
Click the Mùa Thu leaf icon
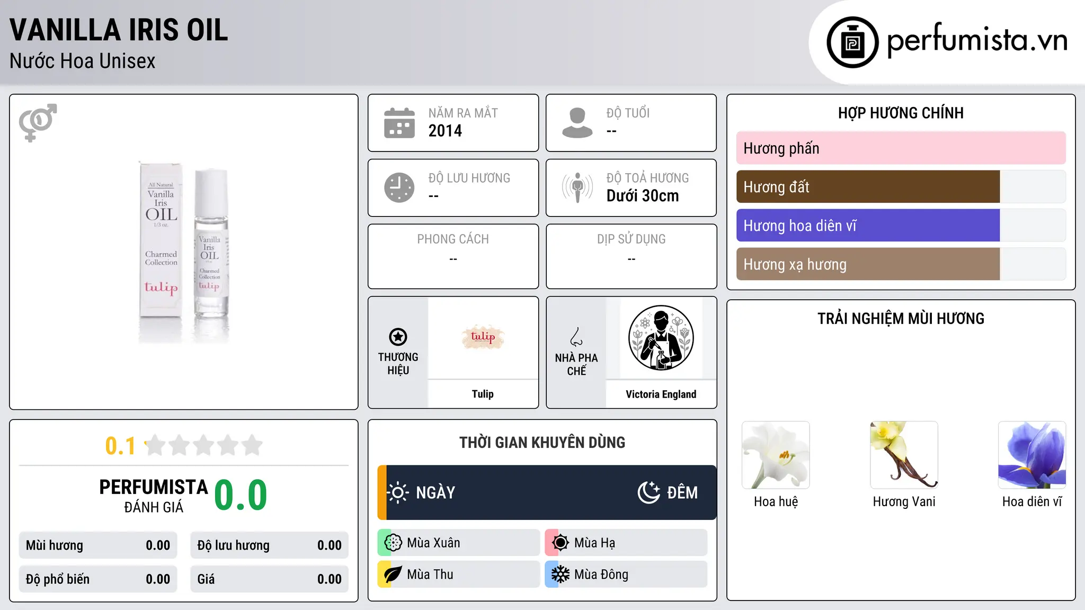coord(393,575)
